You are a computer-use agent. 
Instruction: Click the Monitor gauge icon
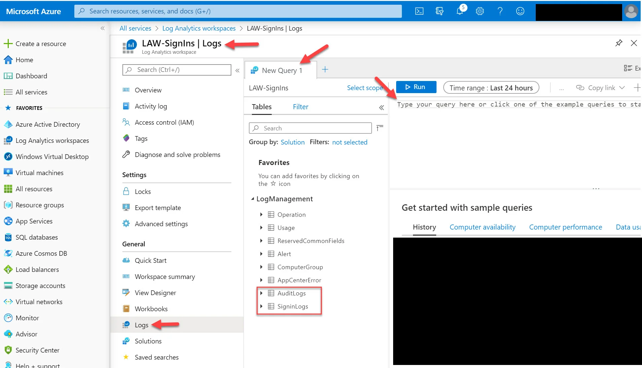tap(8, 318)
